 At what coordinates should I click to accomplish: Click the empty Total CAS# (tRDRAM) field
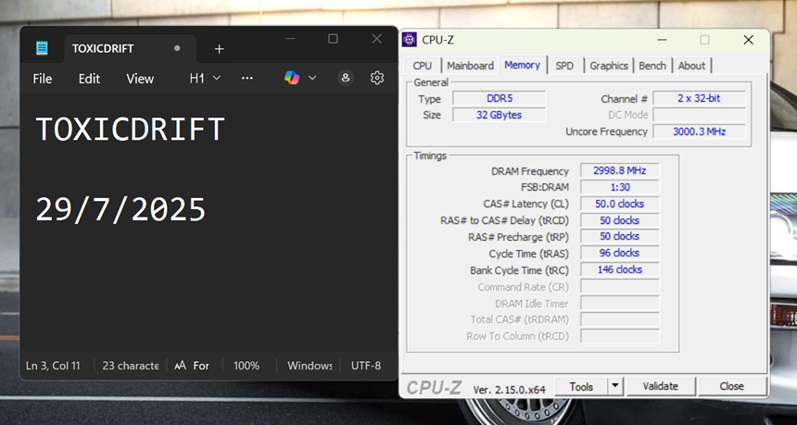pos(620,319)
